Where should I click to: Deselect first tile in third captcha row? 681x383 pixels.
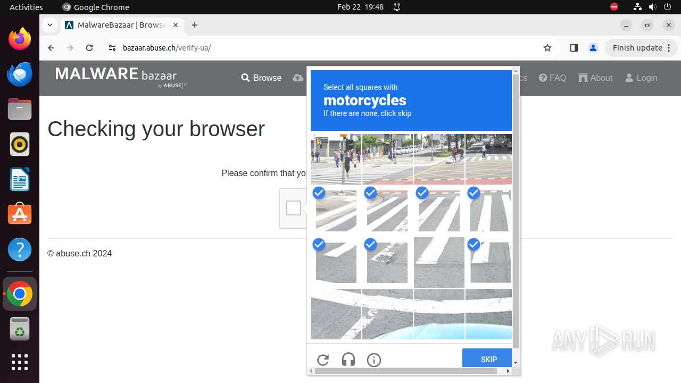[x=336, y=262]
